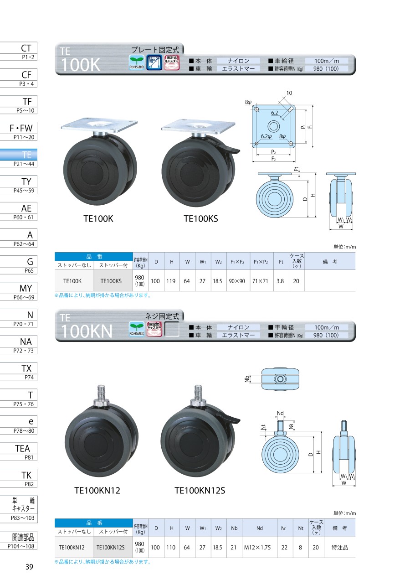The height and width of the screenshot is (580, 410).
Task: Click the pink fixed caster icon in the TE 100K header
Action: [172, 62]
